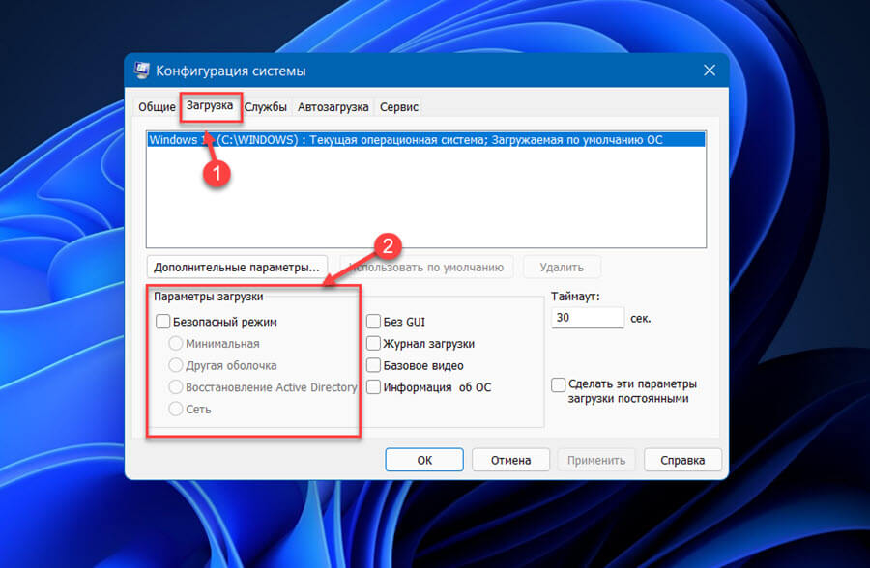The height and width of the screenshot is (568, 870).
Task: Click Использовать по умолчанию button
Action: pyautogui.click(x=426, y=267)
